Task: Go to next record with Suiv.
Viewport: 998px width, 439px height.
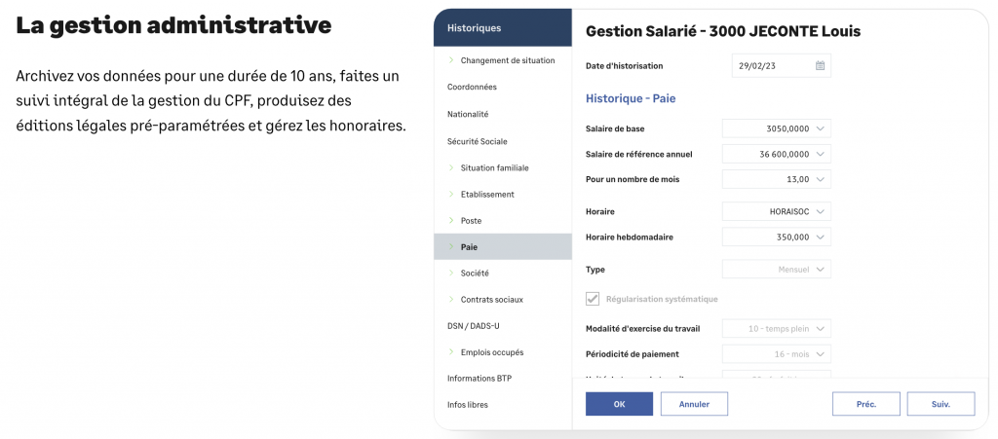Action: [940, 404]
